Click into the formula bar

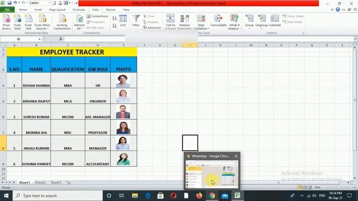click(x=209, y=39)
